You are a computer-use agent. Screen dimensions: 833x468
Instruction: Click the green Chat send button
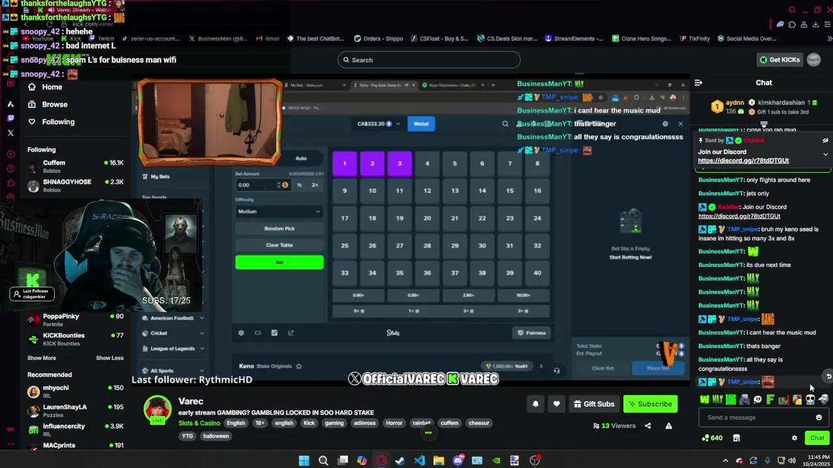point(817,438)
